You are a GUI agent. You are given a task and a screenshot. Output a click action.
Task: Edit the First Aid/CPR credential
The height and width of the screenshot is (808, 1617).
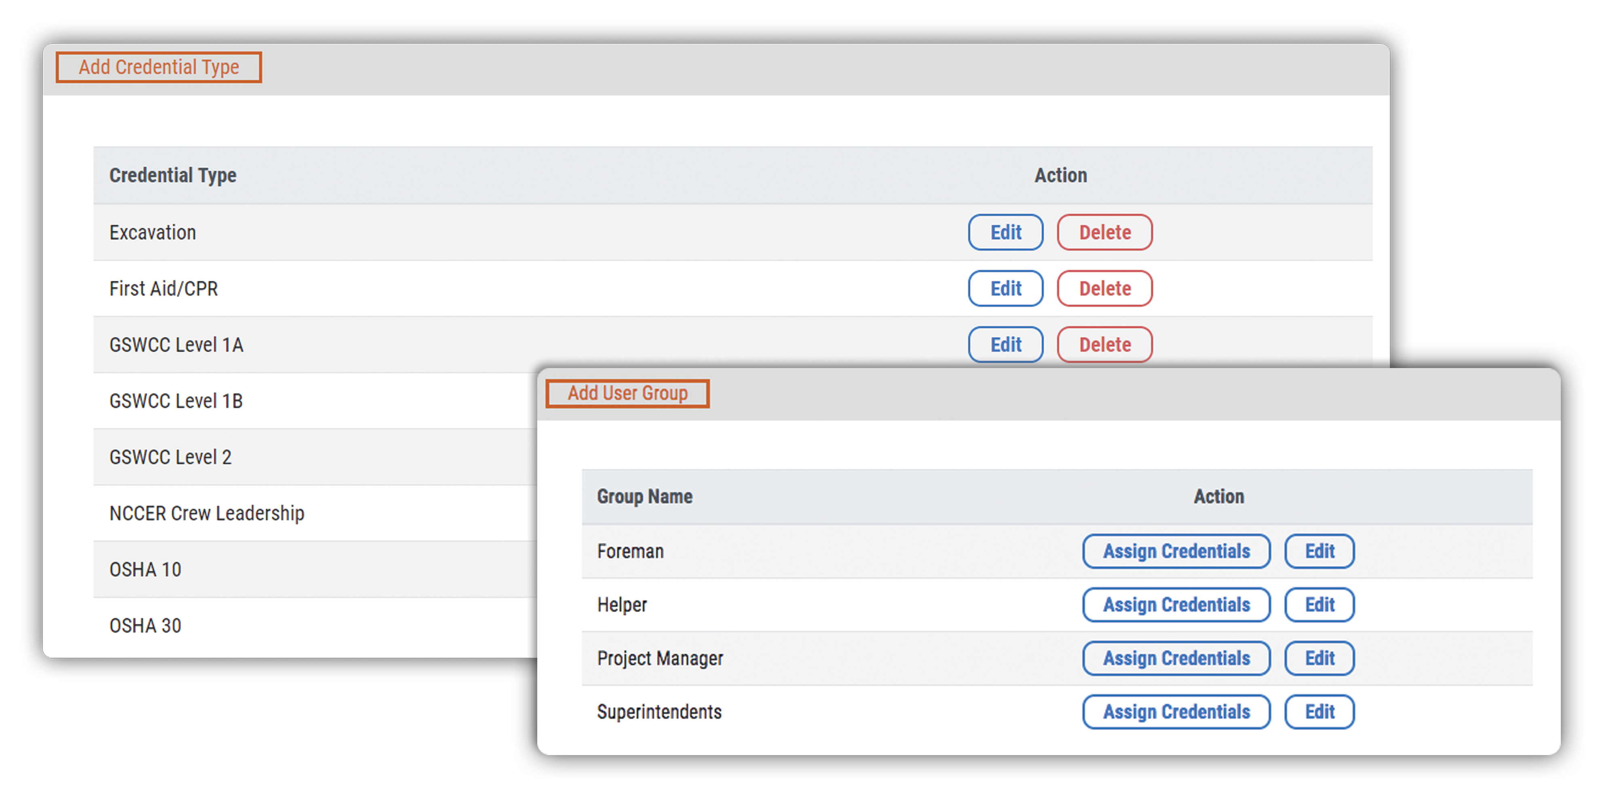1006,288
